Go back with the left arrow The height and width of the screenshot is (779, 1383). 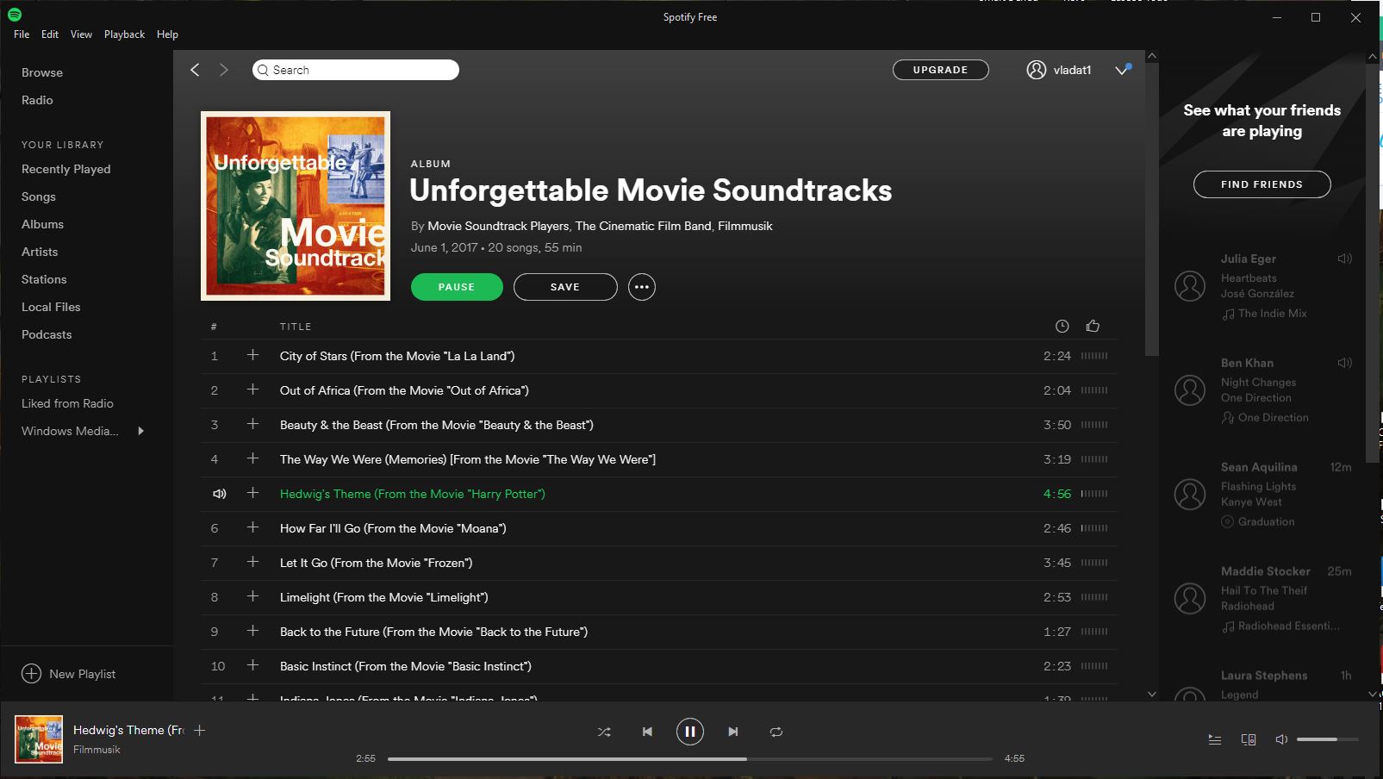click(x=195, y=70)
